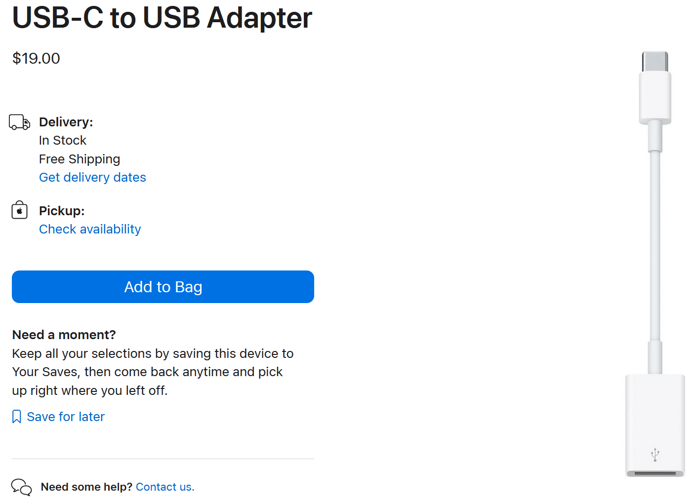Image resolution: width=700 pixels, height=502 pixels.
Task: Click the USB trident symbol on the adapter
Action: (655, 455)
